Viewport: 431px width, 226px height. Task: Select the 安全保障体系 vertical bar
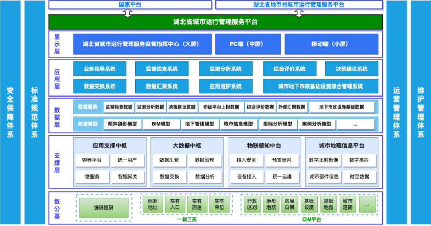coord(10,112)
